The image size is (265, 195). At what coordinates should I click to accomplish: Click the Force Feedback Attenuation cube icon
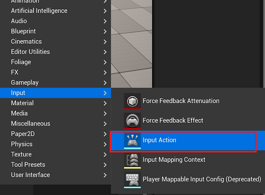click(x=132, y=101)
